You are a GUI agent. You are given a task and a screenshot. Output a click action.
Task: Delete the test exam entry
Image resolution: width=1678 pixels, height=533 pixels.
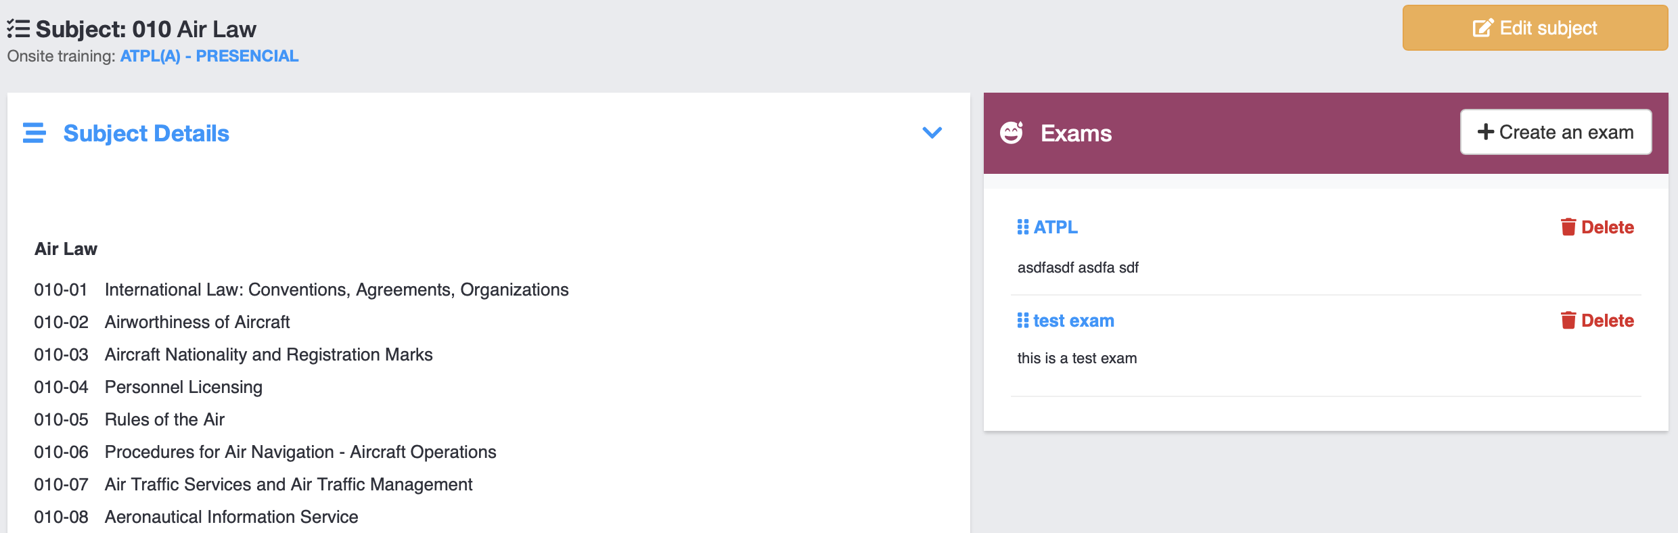click(1607, 321)
